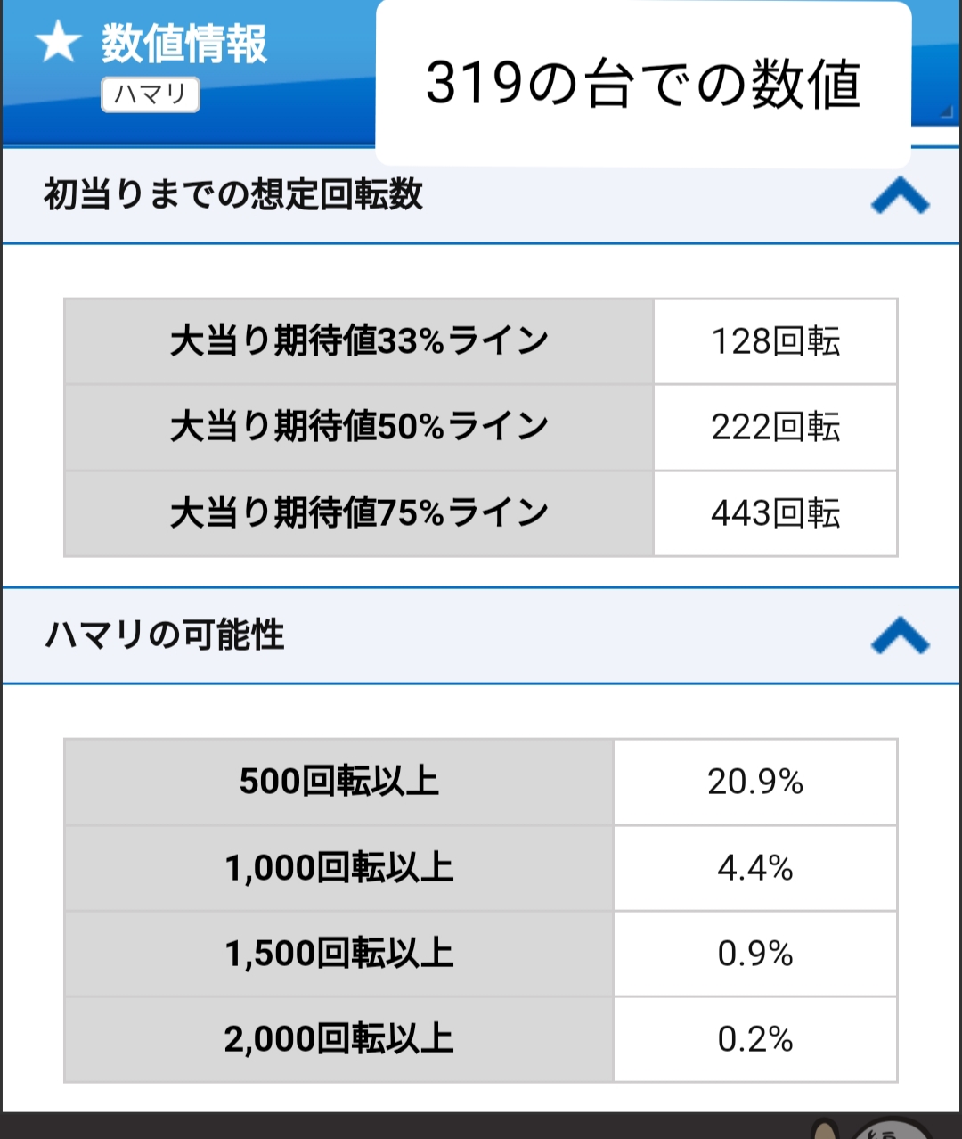Select the 500回転以上 row label
The height and width of the screenshot is (1139, 962).
(x=339, y=782)
